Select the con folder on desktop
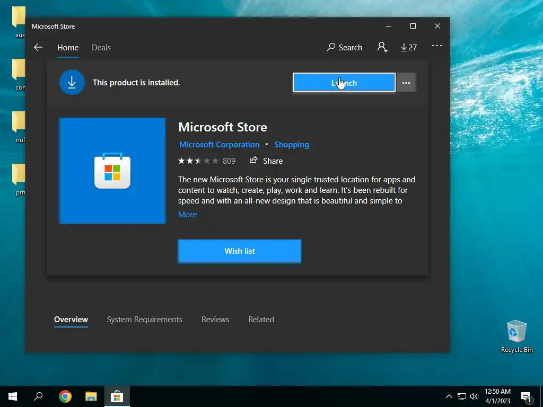The height and width of the screenshot is (407, 543). coord(19,74)
